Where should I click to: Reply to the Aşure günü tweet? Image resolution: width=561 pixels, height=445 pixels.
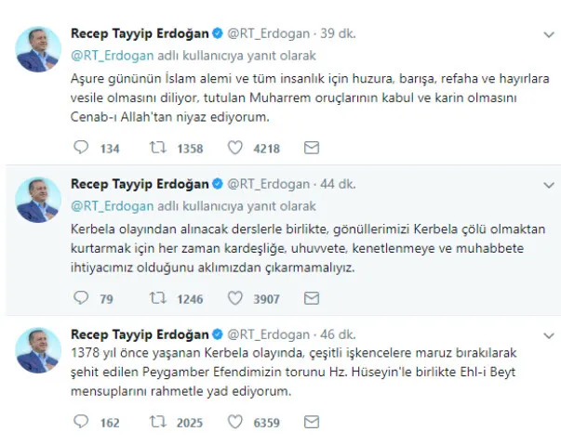(81, 148)
